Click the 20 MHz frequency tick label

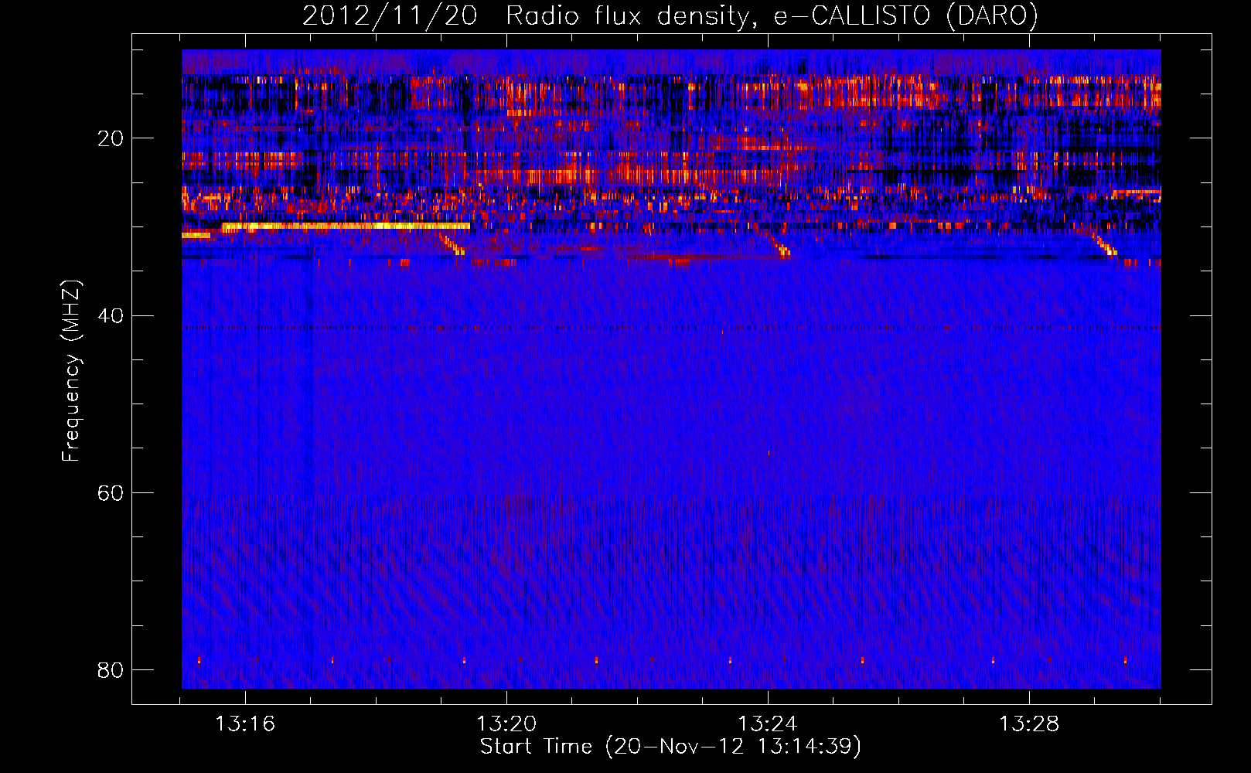111,138
